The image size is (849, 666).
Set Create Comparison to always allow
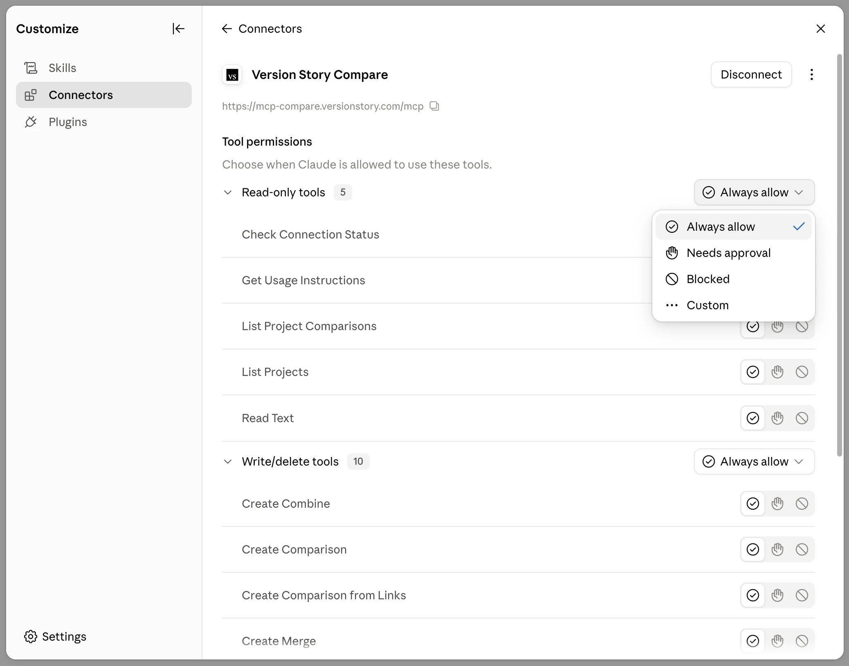tap(753, 549)
